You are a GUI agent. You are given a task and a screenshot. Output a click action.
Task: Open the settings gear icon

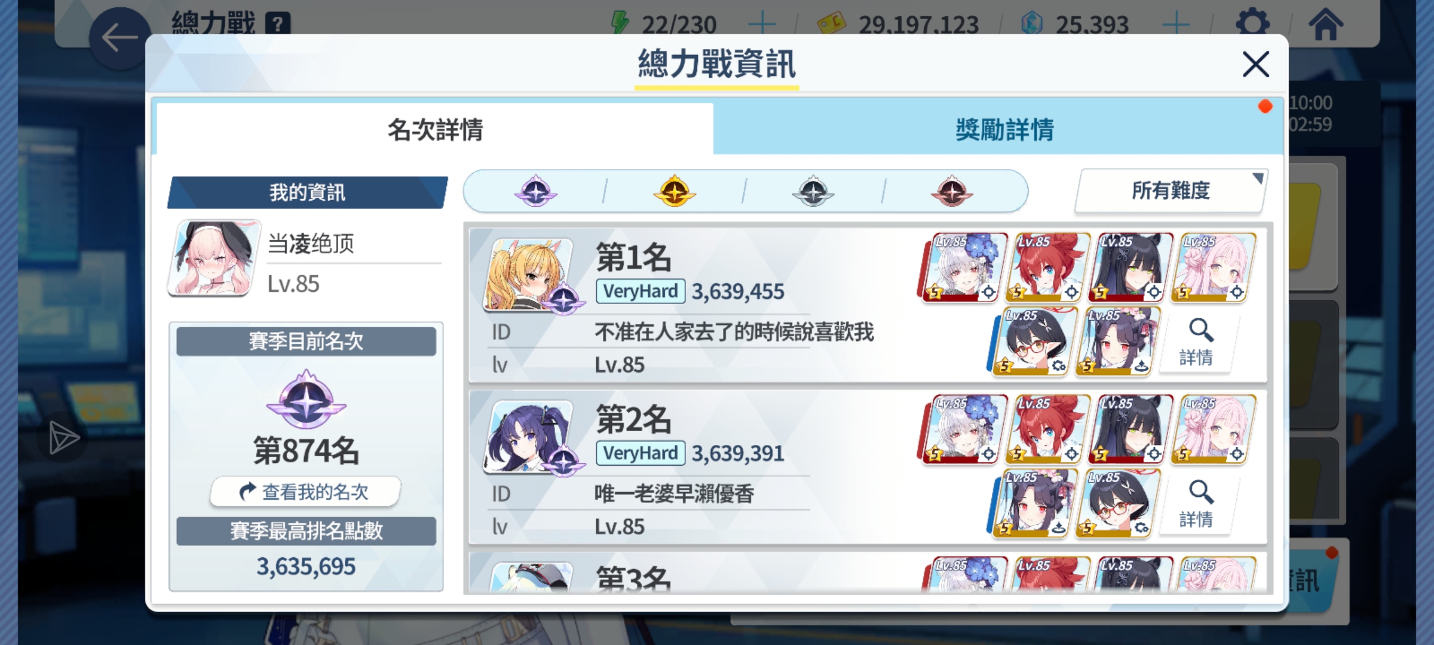[1252, 24]
